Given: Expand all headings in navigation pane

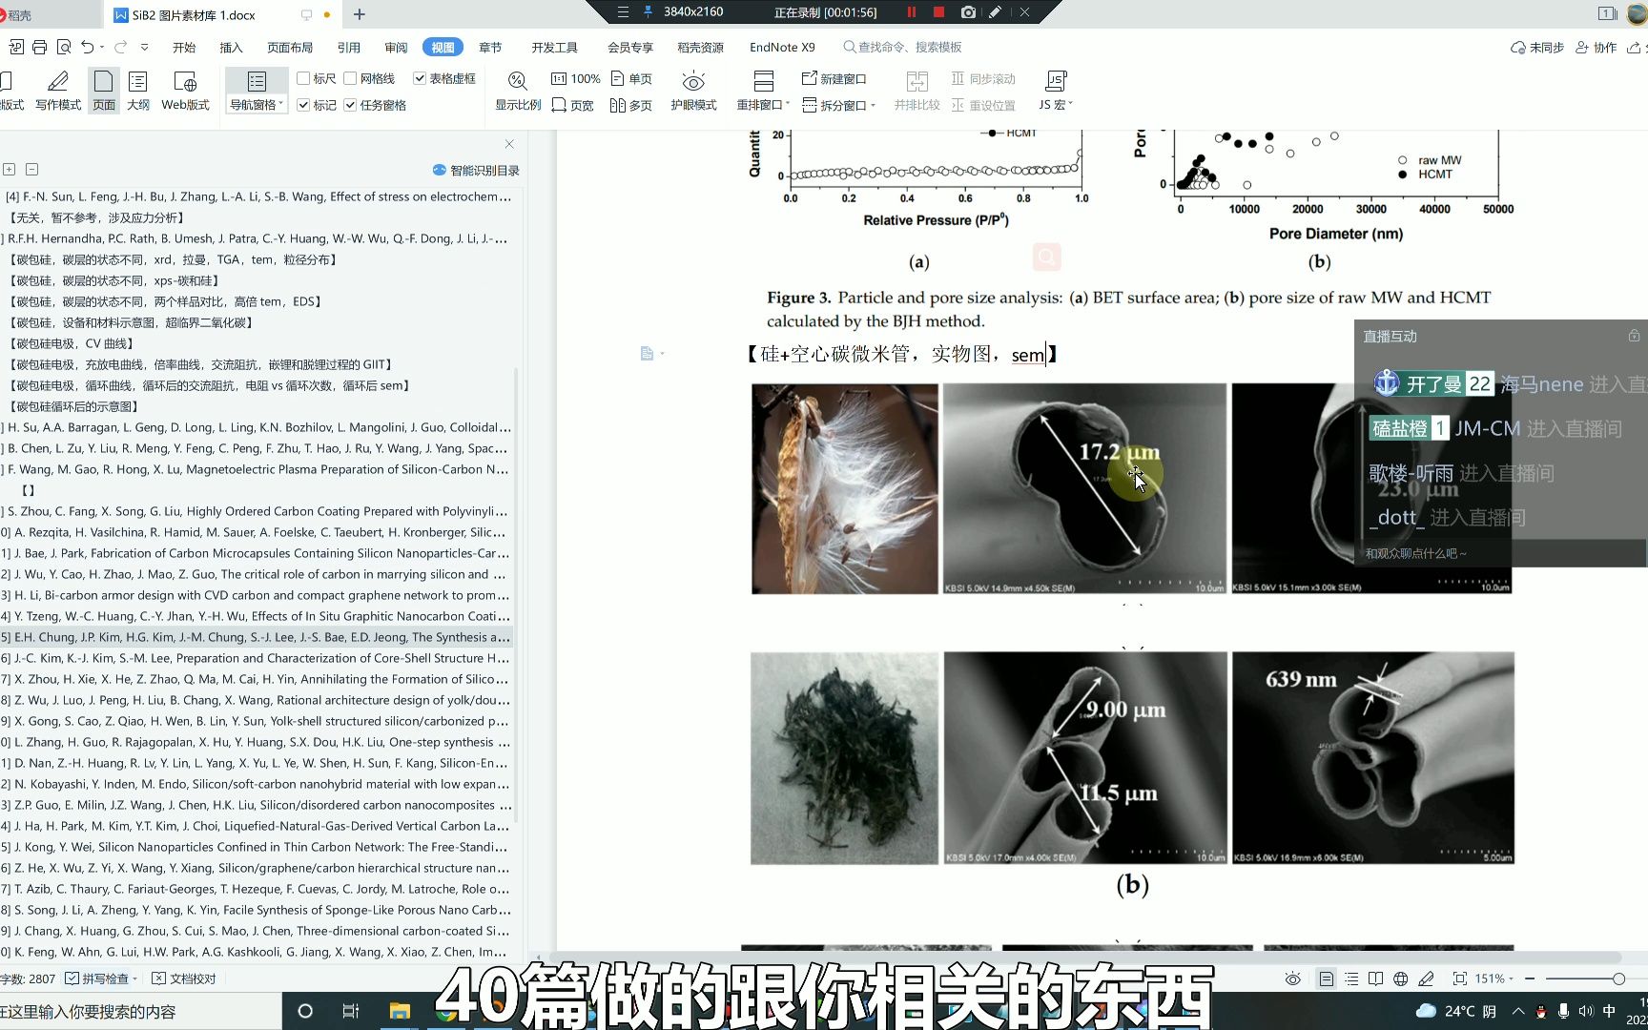Looking at the screenshot, I should click(x=9, y=169).
